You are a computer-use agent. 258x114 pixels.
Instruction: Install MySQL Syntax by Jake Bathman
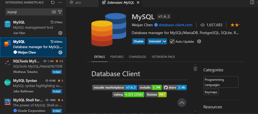(x=57, y=91)
